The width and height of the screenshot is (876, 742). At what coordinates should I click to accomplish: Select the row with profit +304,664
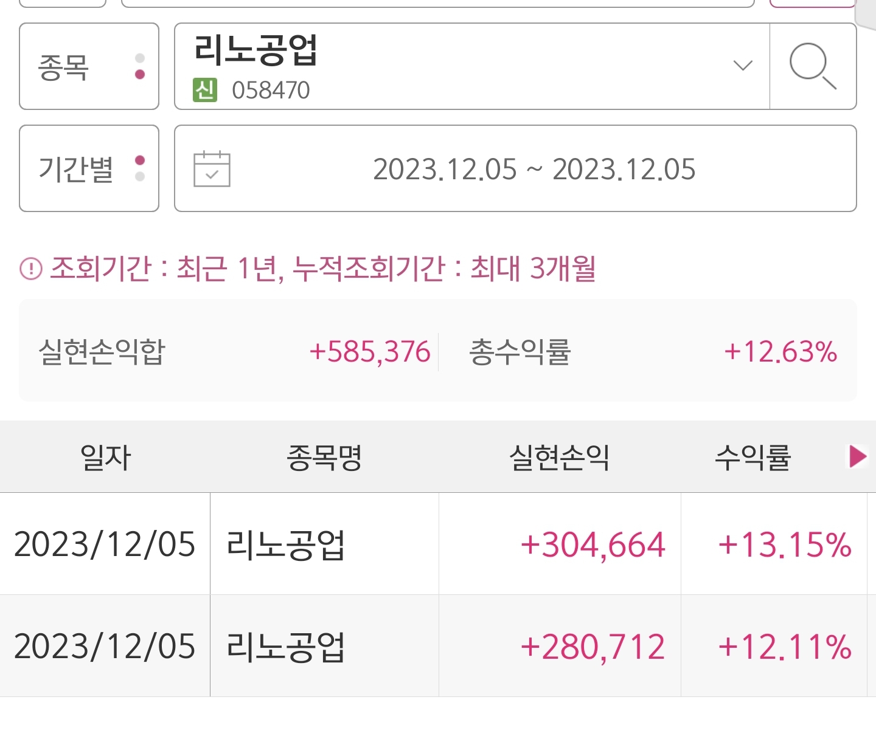coord(438,544)
